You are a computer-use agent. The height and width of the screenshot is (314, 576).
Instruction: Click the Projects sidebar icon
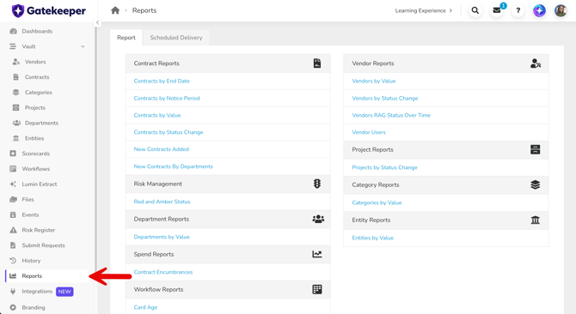(15, 108)
